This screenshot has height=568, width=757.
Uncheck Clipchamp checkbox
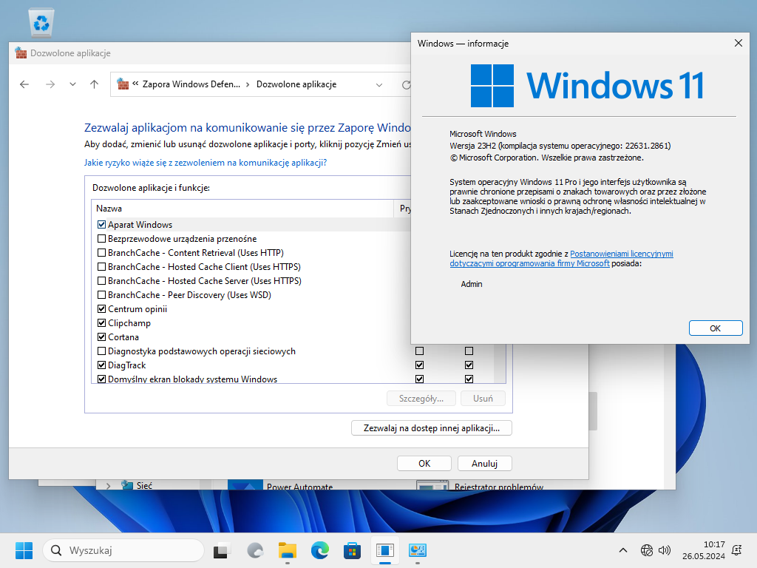101,322
